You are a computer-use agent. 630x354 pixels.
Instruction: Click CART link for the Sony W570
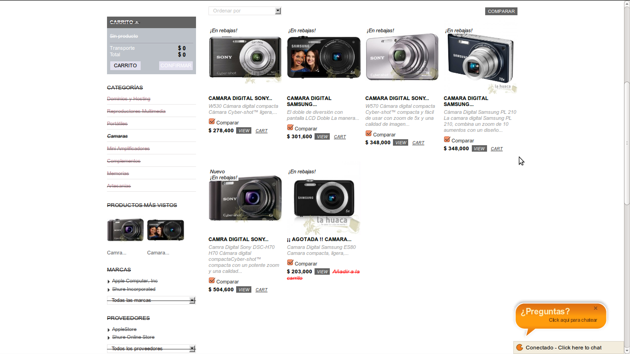point(418,143)
